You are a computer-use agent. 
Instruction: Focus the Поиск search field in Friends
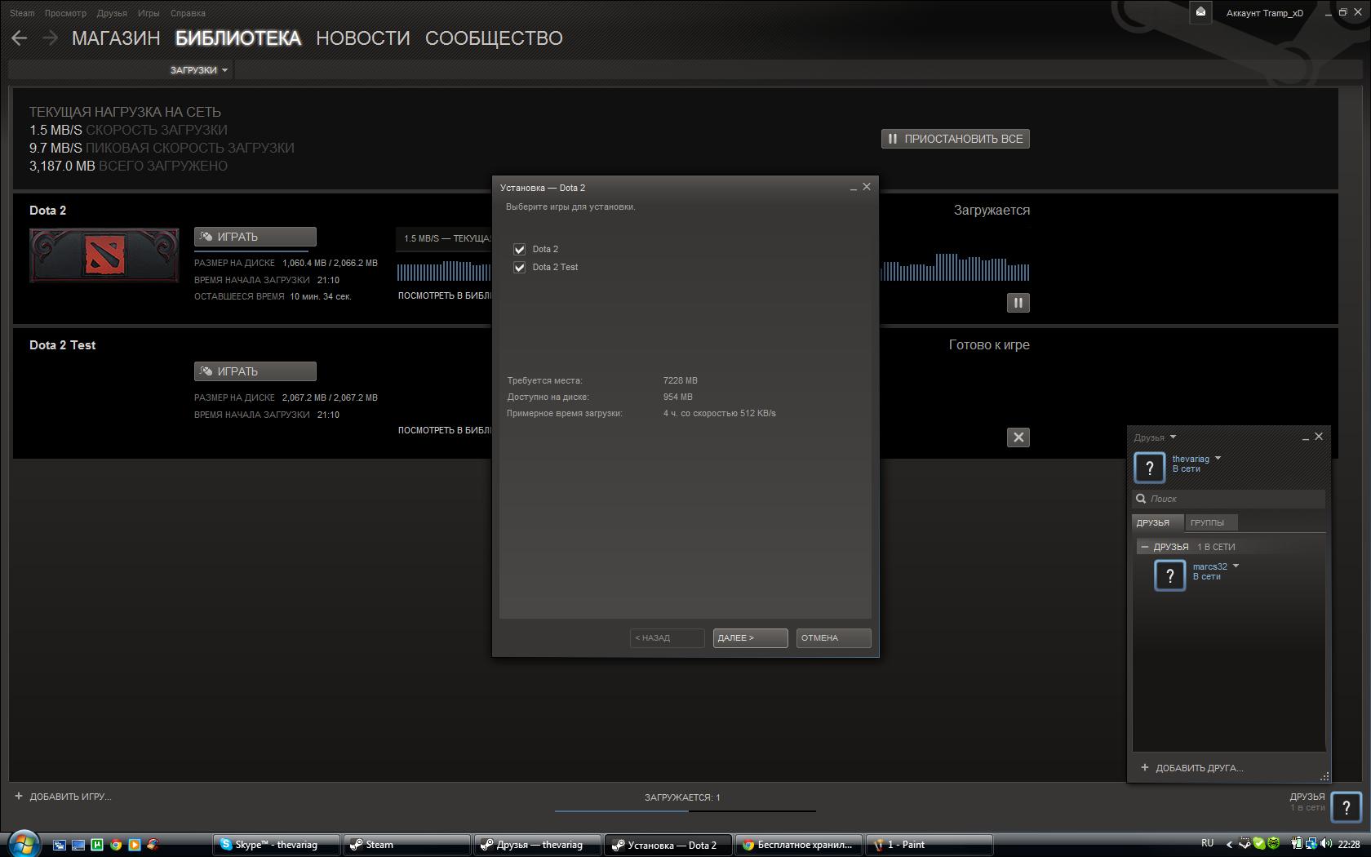[1229, 499]
